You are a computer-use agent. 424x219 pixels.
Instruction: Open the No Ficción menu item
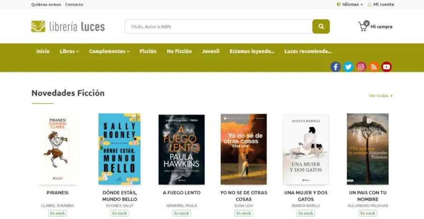click(x=179, y=51)
